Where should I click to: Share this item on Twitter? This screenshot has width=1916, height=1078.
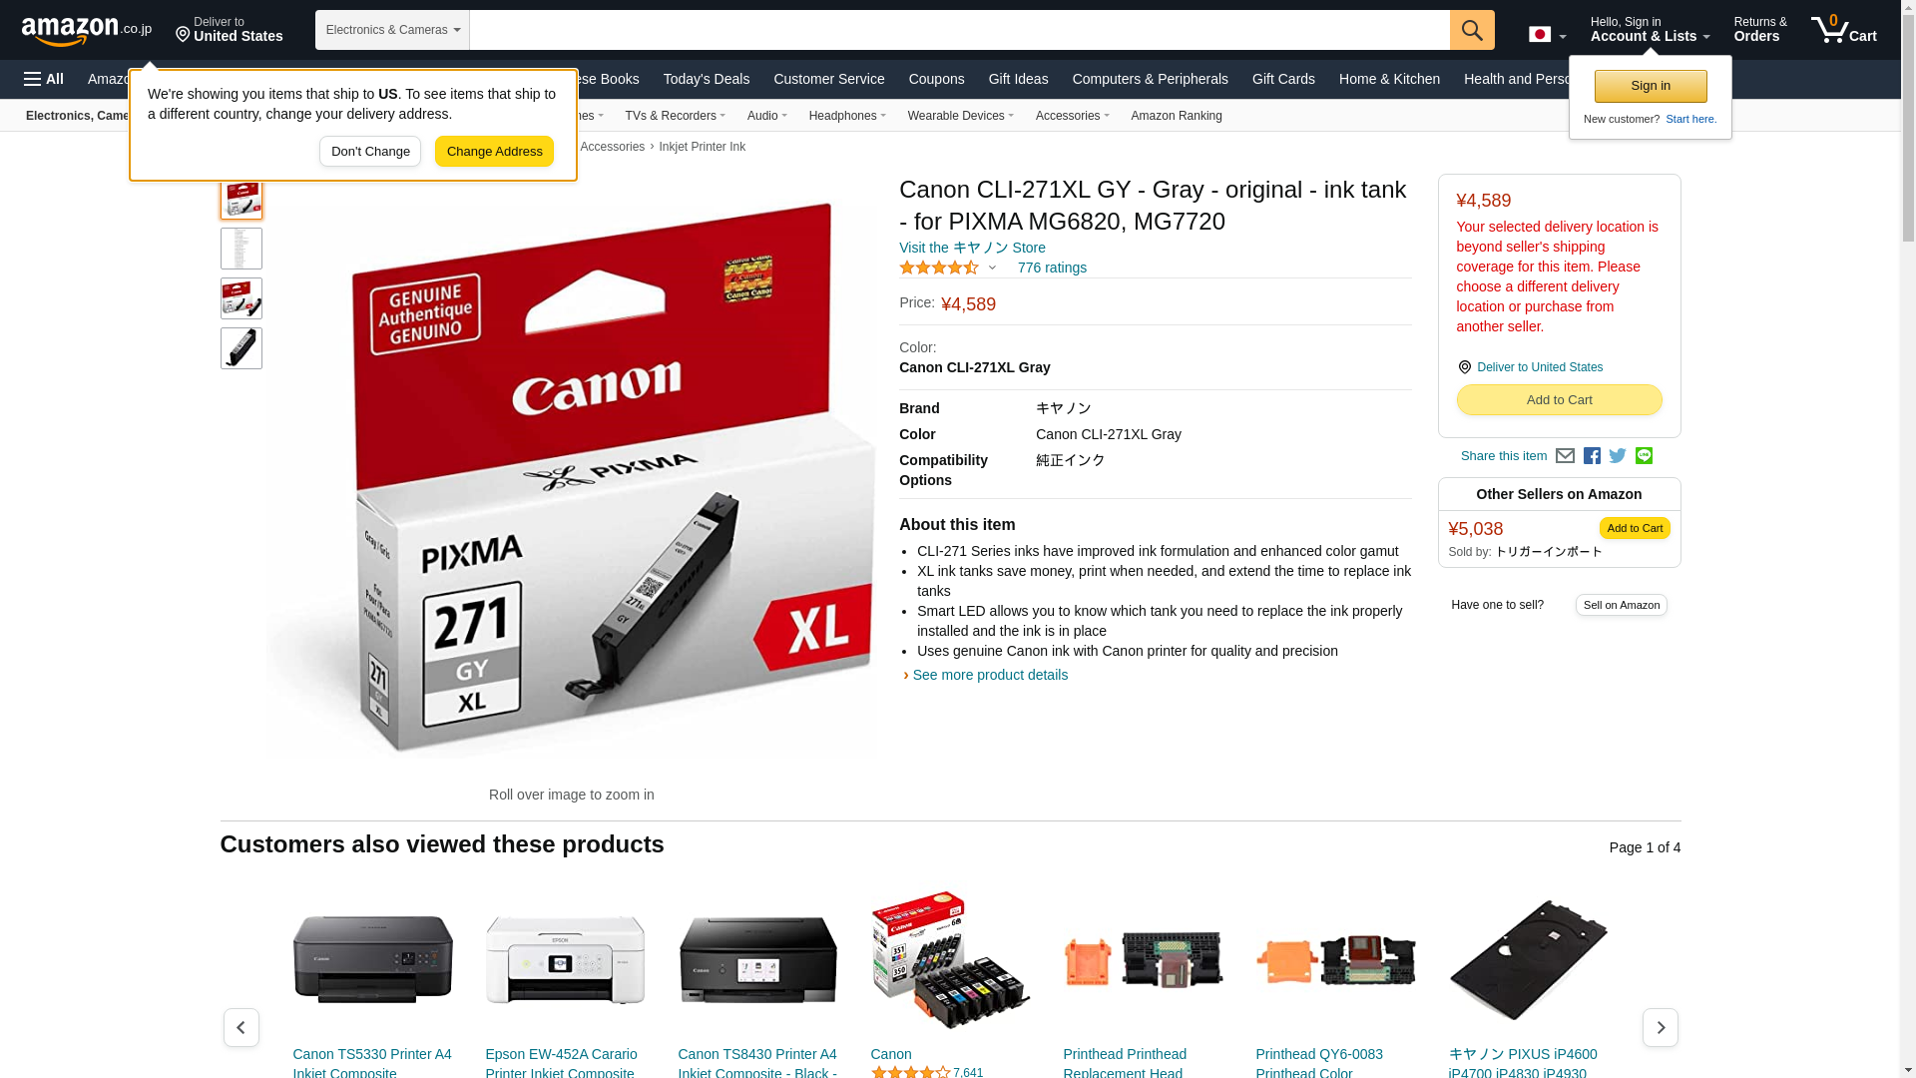click(1618, 456)
